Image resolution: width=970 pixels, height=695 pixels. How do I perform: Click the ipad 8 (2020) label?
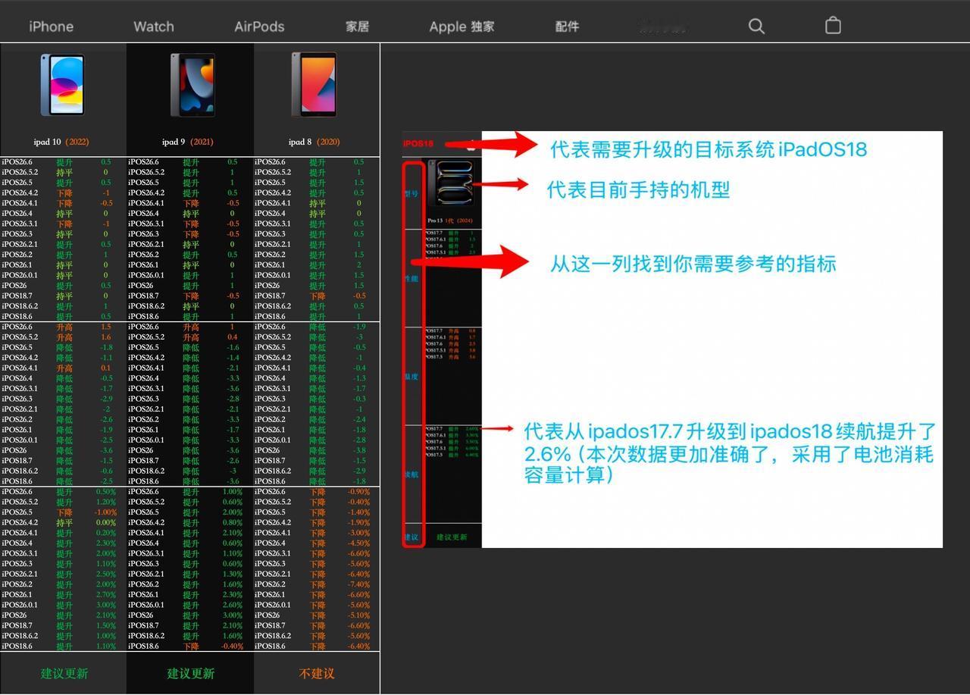coord(314,142)
